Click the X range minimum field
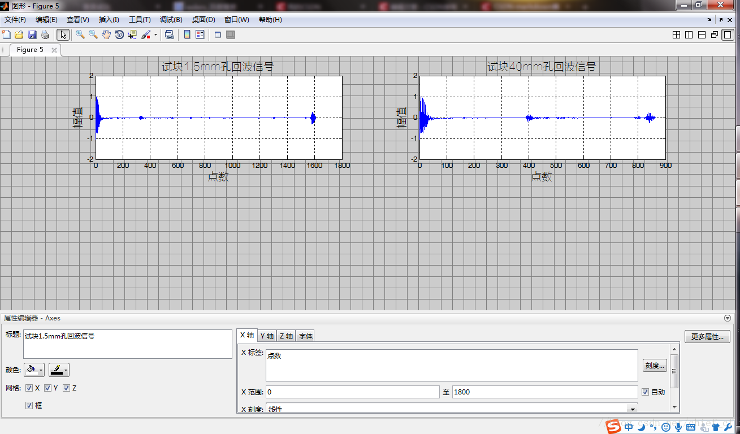The width and height of the screenshot is (740, 434). pos(352,392)
